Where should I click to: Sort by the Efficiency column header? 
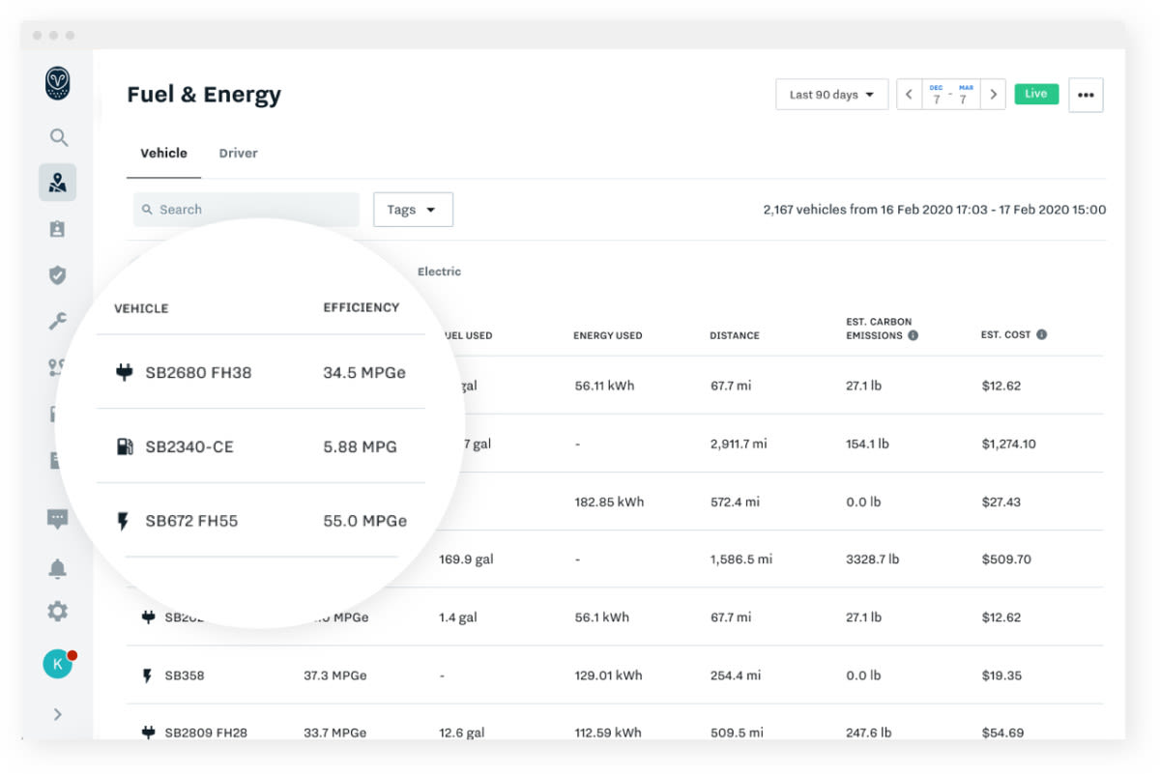point(361,307)
